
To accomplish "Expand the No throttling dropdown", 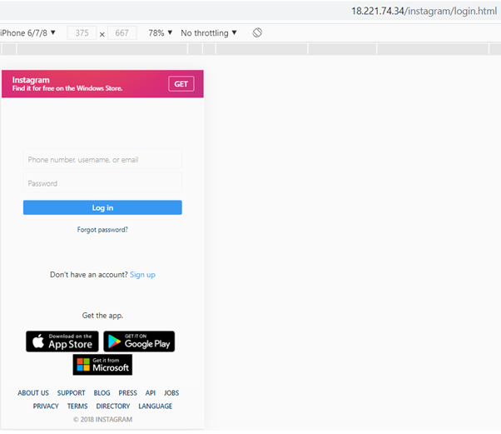I will point(209,33).
